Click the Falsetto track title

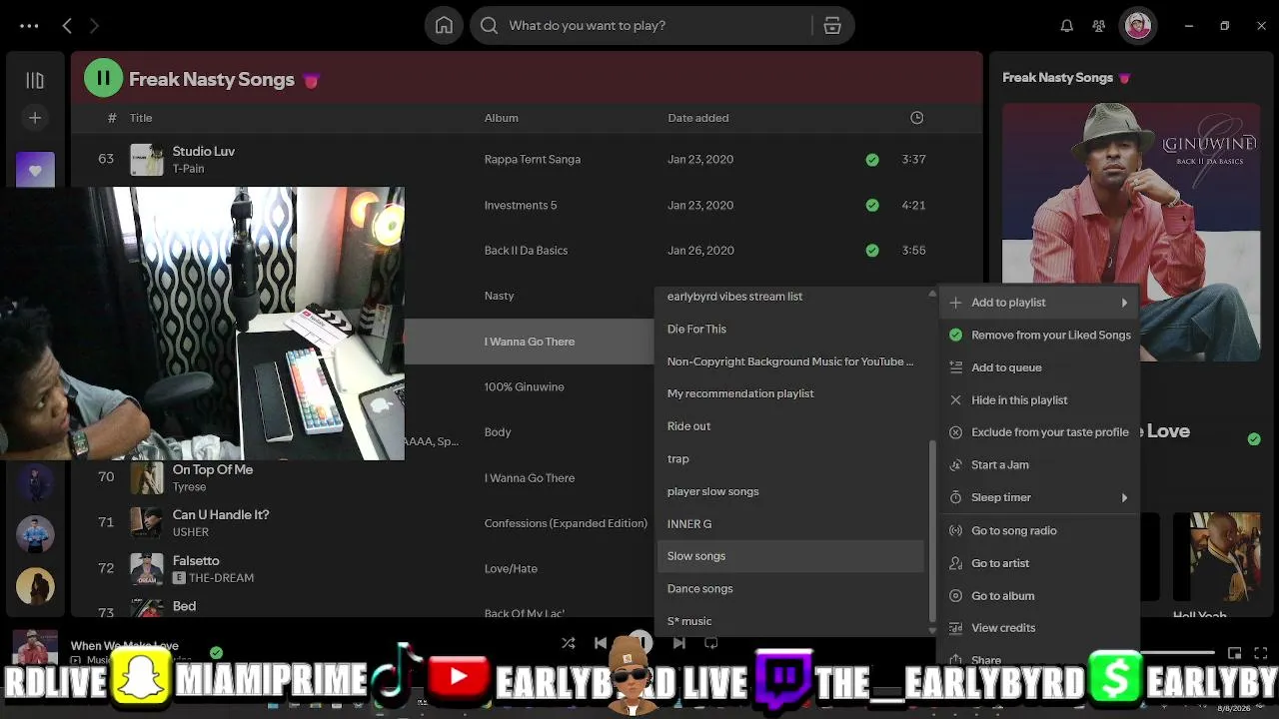click(196, 560)
